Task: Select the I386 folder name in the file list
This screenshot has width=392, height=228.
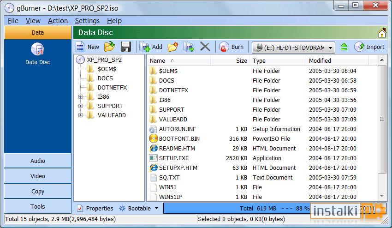Action: click(165, 100)
